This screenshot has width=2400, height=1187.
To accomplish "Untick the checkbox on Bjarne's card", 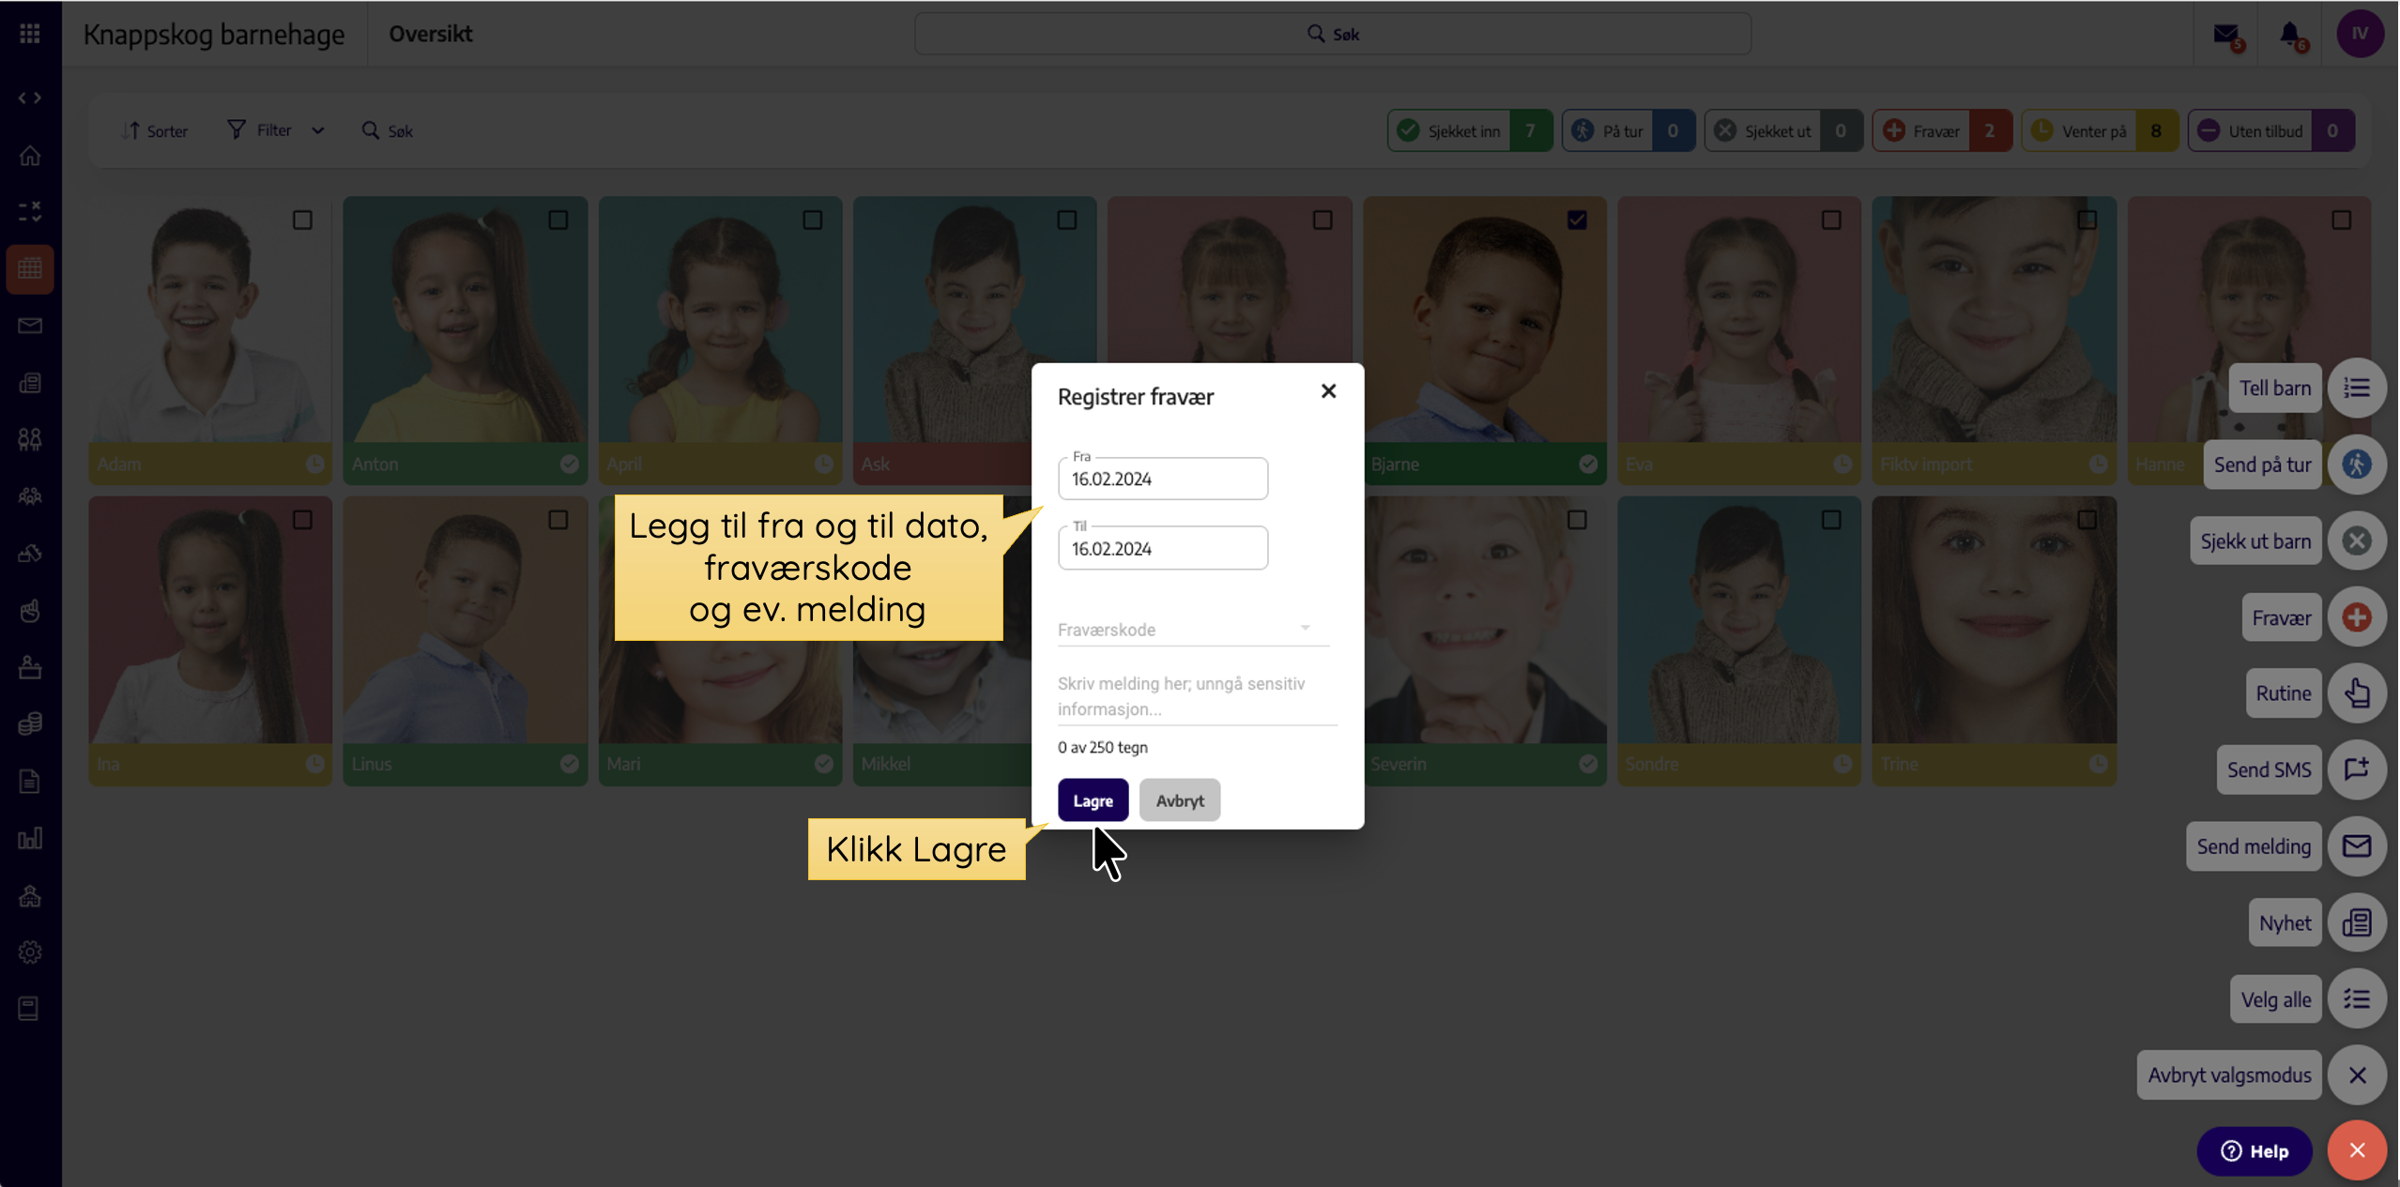I will click(1577, 220).
